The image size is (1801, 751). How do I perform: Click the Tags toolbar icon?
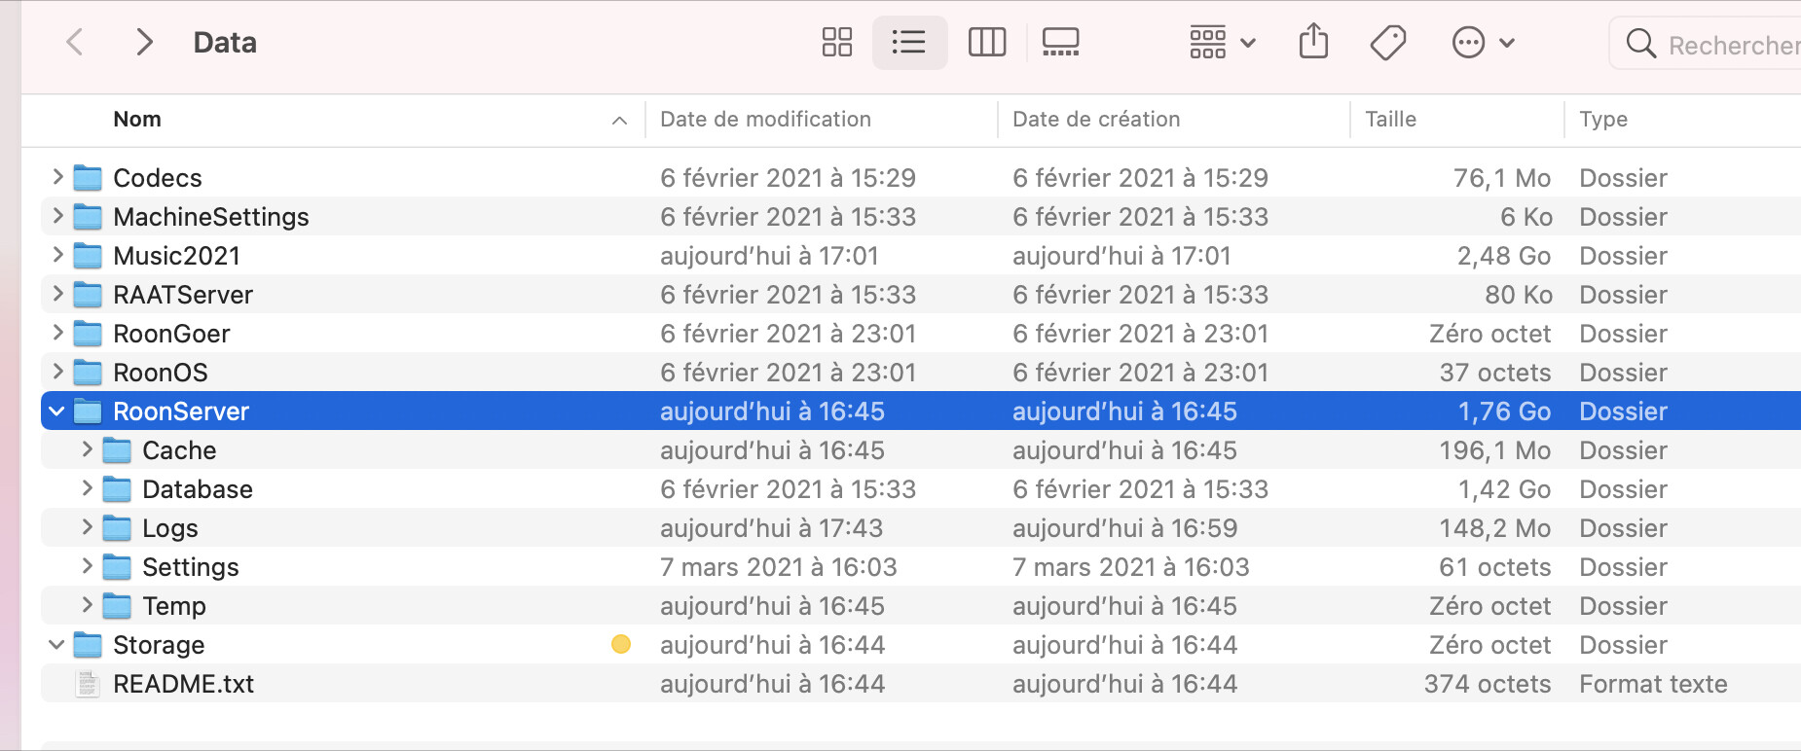[x=1387, y=42]
